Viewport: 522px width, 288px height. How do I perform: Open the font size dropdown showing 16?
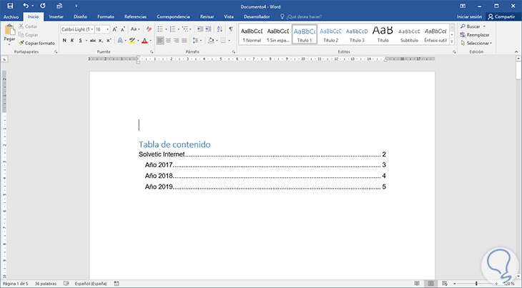107,29
